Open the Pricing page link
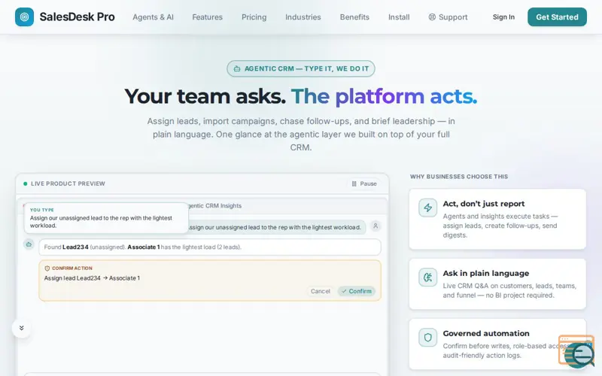The height and width of the screenshot is (376, 602). 254,17
